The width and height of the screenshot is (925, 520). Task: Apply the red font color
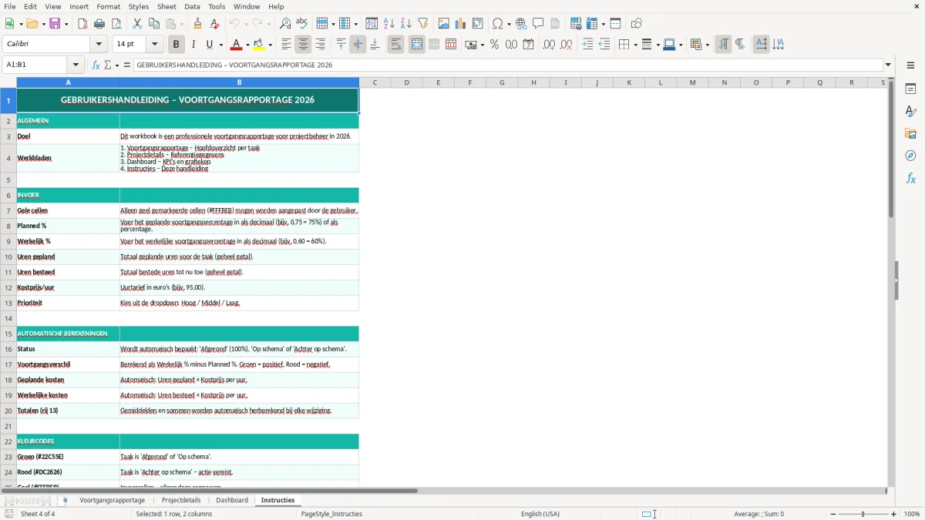237,45
